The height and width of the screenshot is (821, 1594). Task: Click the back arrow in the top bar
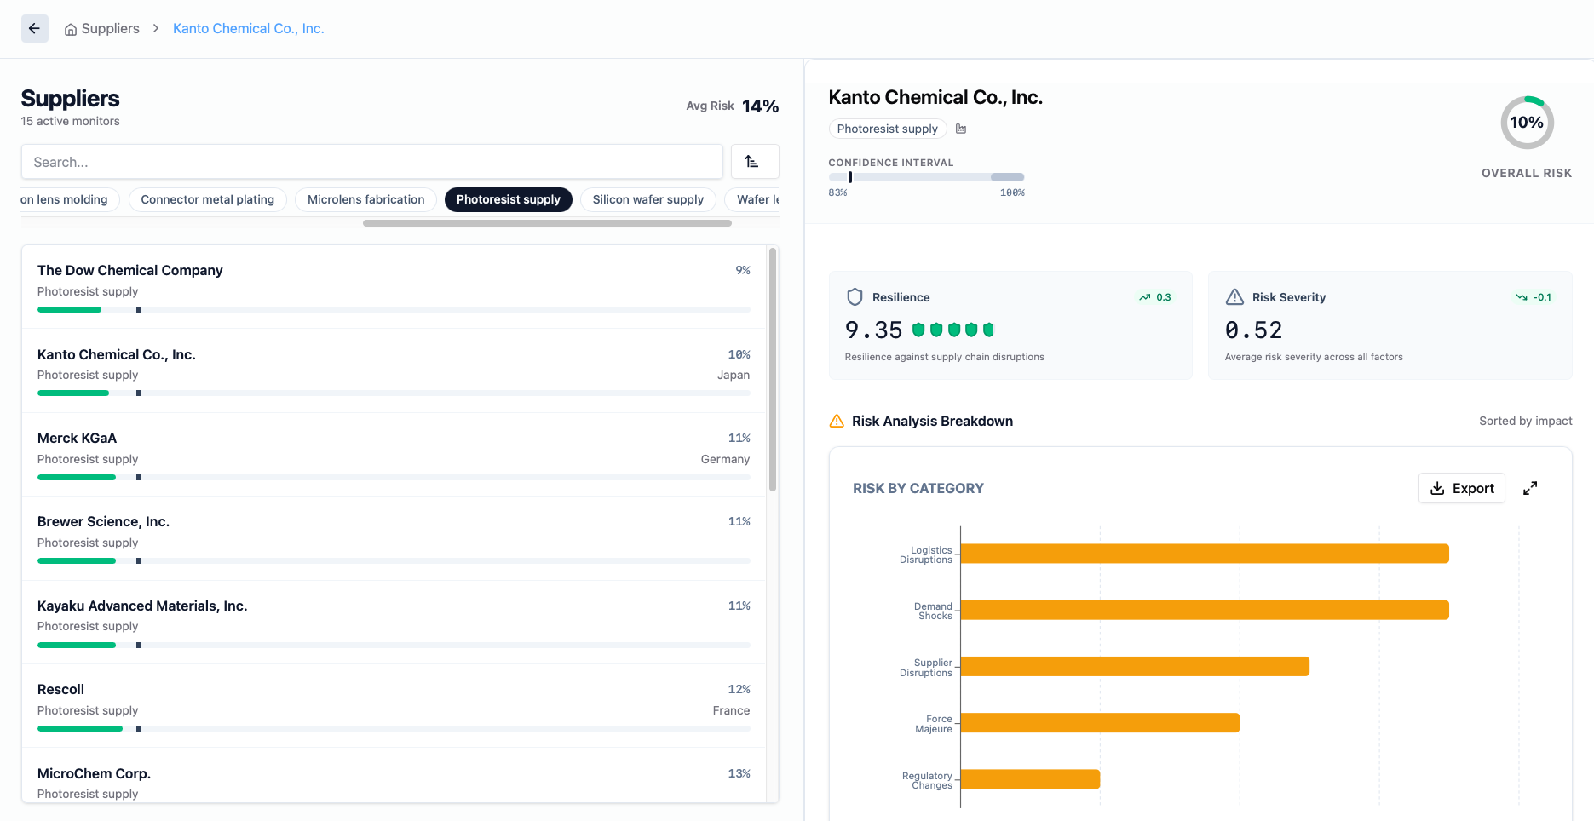[x=34, y=28]
